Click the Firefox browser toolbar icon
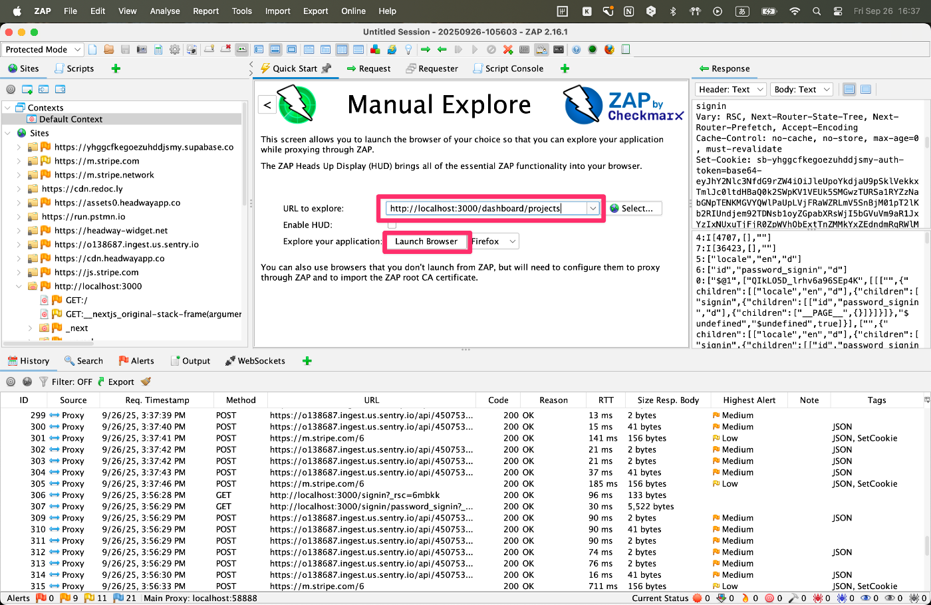 click(x=609, y=49)
